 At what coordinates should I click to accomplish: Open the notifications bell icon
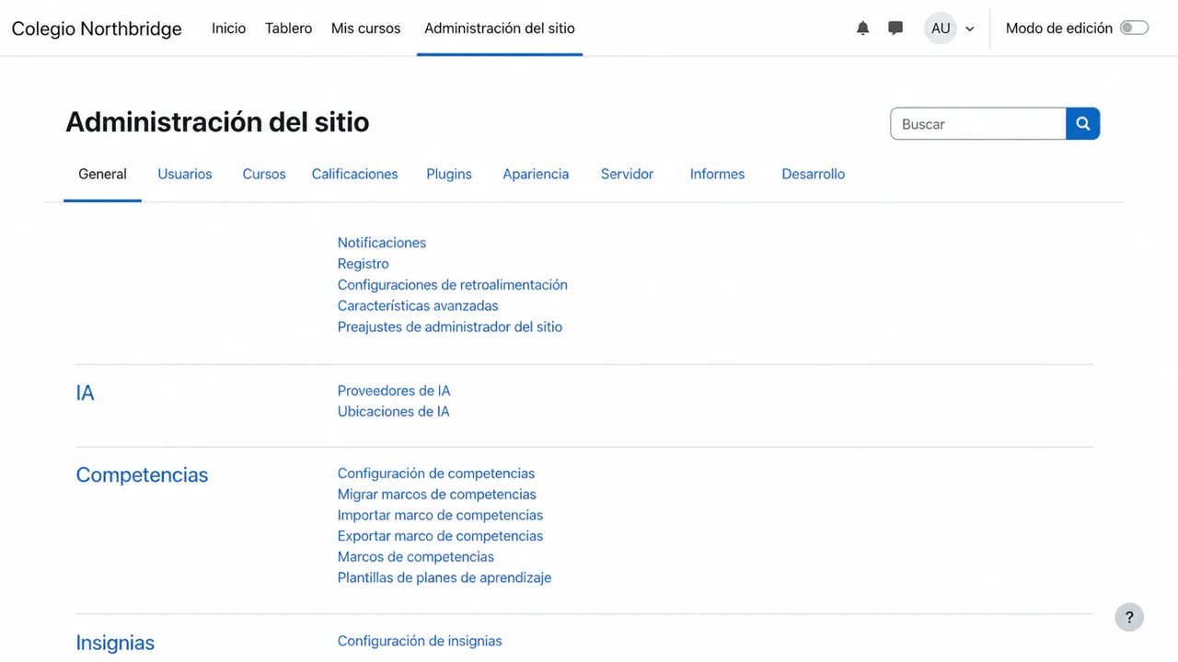click(862, 29)
